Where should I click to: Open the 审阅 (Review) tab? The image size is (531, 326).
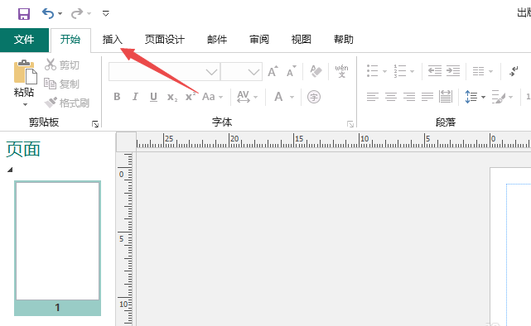(259, 40)
